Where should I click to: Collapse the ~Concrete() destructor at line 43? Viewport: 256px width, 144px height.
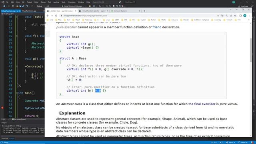coord(17,66)
